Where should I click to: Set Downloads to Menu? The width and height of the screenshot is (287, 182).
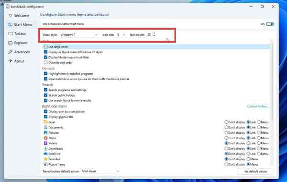point(259,149)
